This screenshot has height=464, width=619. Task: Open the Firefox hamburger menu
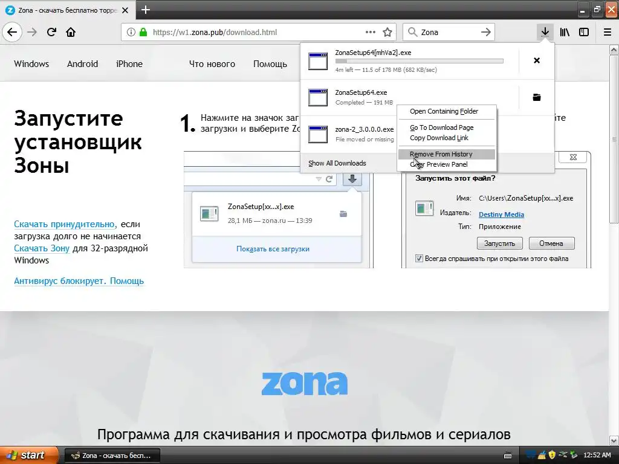point(608,33)
